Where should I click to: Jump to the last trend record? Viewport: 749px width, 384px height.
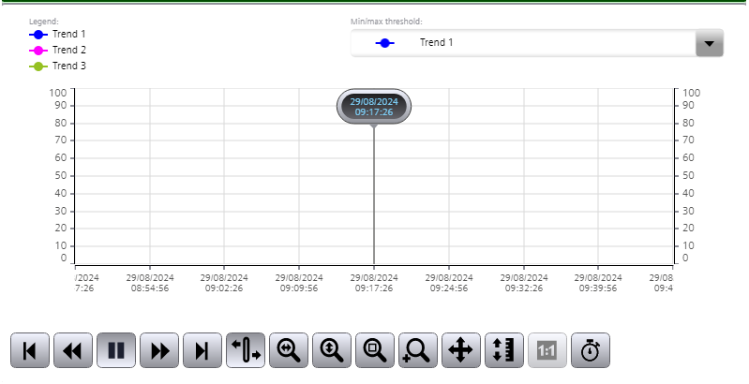202,350
